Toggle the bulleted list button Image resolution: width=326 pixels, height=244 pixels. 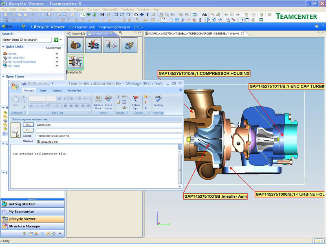point(72,98)
